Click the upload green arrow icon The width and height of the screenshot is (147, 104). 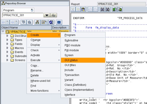pos(115,9)
